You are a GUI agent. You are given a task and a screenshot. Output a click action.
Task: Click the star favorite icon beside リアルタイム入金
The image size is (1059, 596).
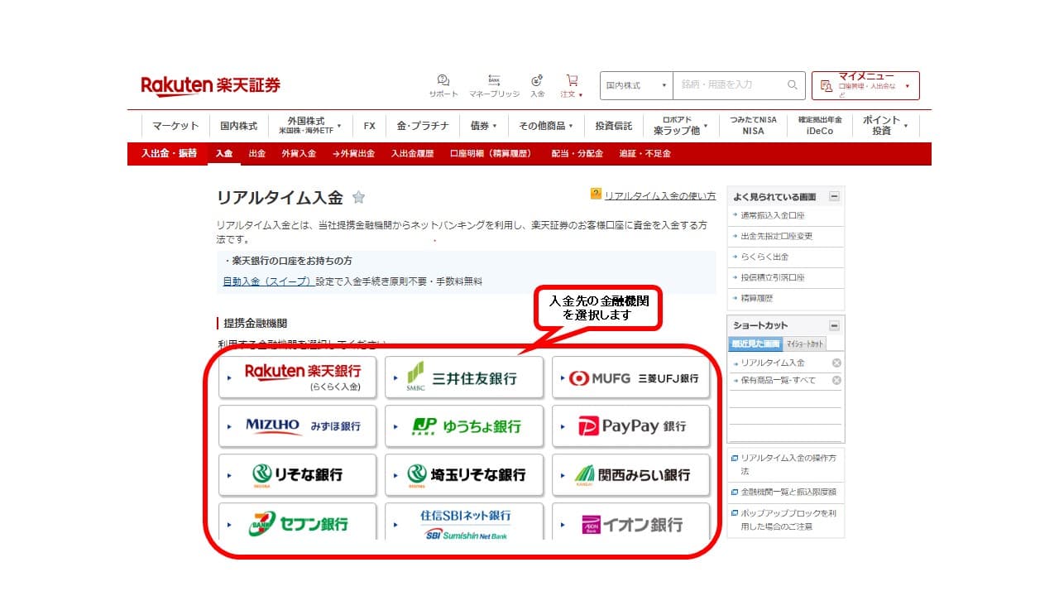pyautogui.click(x=358, y=197)
